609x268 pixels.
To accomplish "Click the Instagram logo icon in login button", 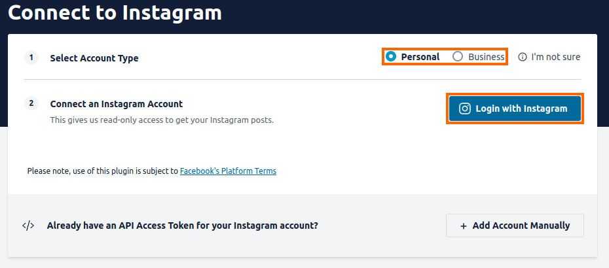I will 465,109.
